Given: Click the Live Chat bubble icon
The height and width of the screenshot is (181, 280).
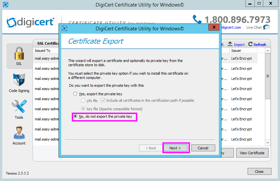Looking at the screenshot, I should point(267,27).
